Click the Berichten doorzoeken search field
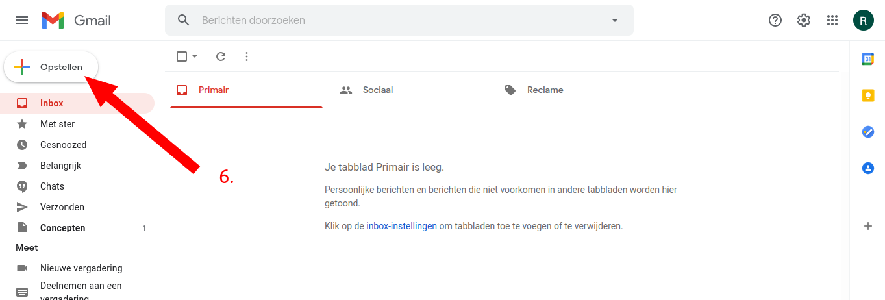The image size is (885, 300). tap(390, 20)
